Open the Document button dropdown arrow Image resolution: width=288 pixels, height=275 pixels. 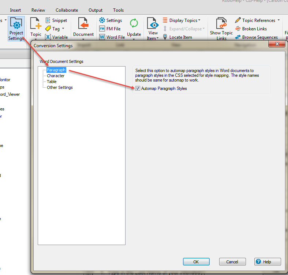click(83, 39)
